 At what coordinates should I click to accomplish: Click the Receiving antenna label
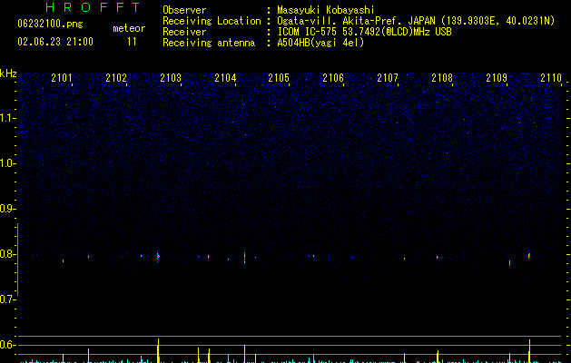tap(209, 43)
